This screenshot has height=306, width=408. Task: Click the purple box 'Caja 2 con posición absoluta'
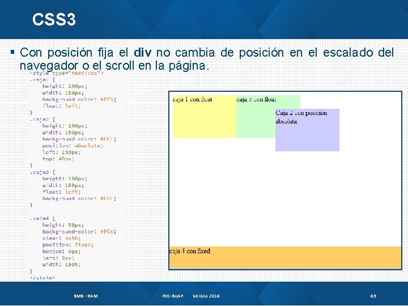click(307, 130)
